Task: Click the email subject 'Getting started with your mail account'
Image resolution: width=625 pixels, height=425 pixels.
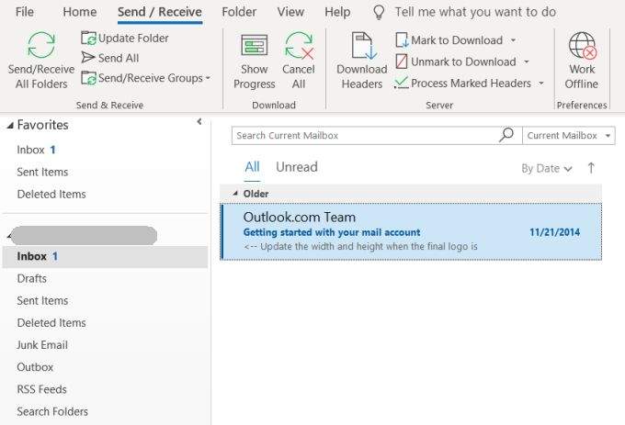Action: (332, 232)
